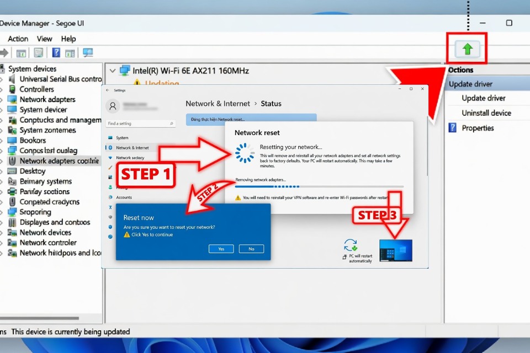
Task: Select Conpos lart oualag in the tree
Action: point(49,151)
